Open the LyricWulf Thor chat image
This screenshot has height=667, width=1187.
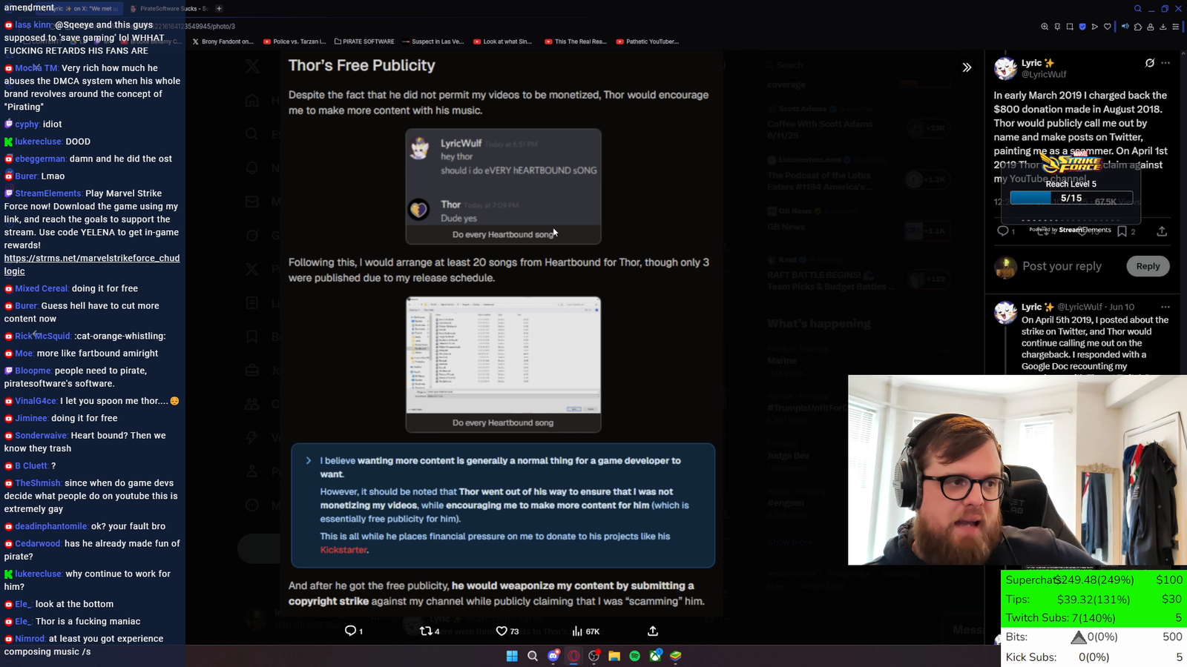(x=503, y=177)
